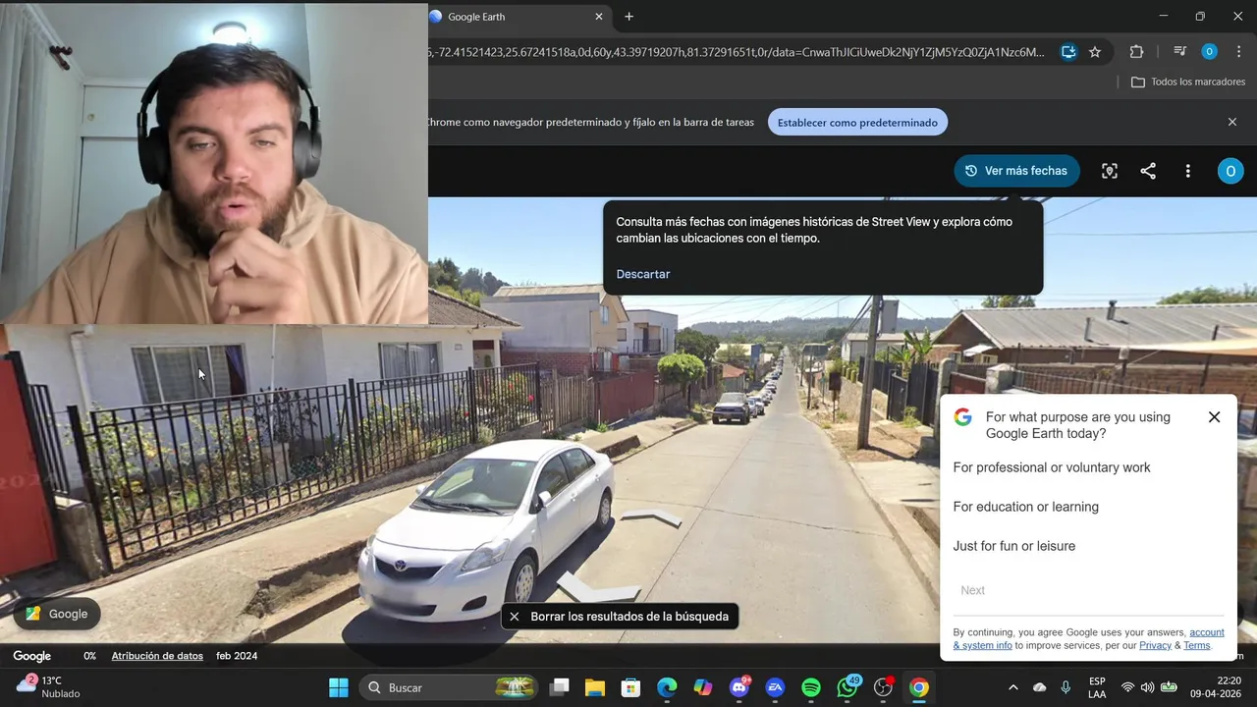This screenshot has height=707, width=1257.
Task: Choose For education or learning option
Action: coord(1025,507)
